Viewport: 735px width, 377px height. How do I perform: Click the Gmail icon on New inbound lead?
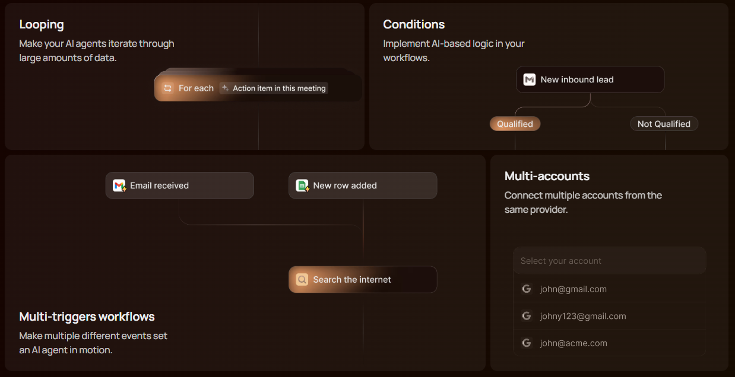[x=530, y=79]
